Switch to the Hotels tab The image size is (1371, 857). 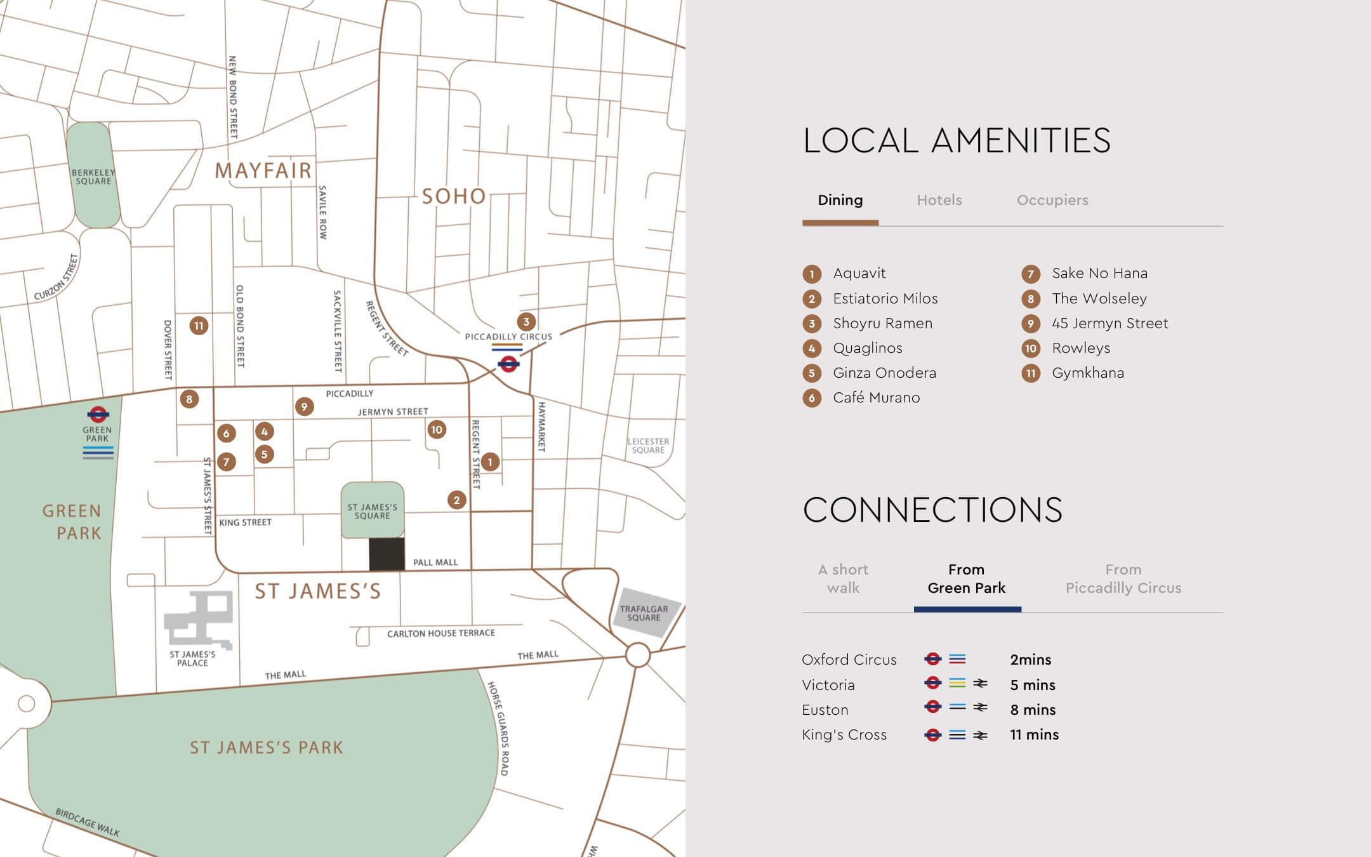tap(939, 200)
